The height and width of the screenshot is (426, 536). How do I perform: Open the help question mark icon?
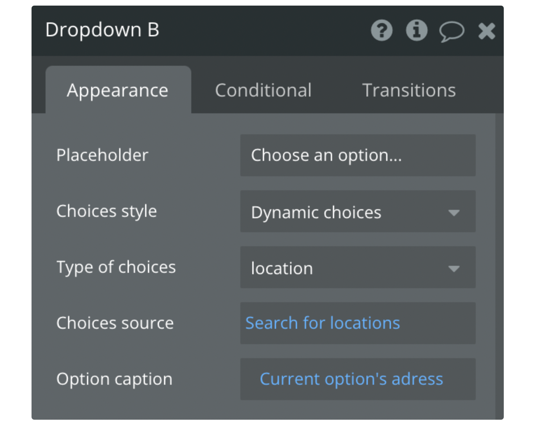[x=382, y=30]
